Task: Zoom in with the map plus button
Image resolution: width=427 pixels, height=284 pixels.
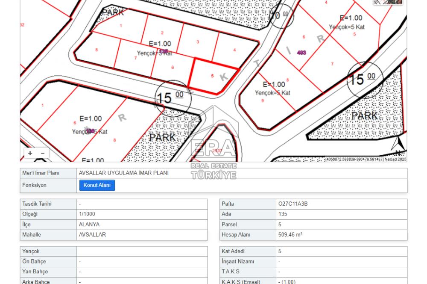Action: click(x=30, y=153)
